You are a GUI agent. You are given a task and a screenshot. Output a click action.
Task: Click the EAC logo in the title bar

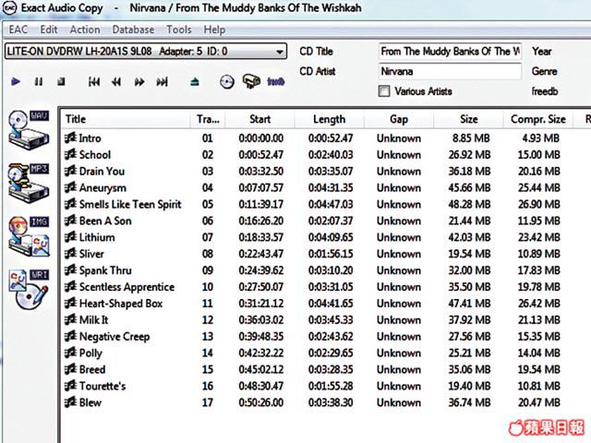click(x=9, y=8)
